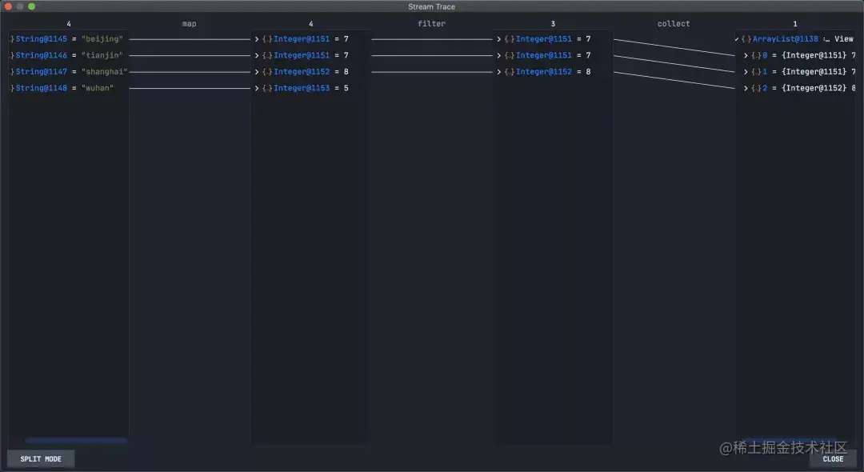Click object icon of ArrayList element 1
Screen dimensions: 864x472
[756, 71]
